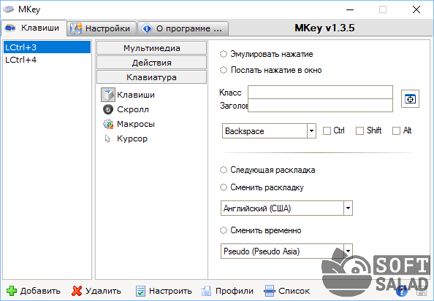Close the MKey window

tap(416, 9)
